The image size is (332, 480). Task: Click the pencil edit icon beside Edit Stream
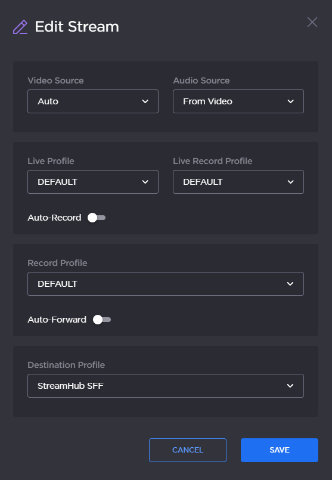coord(20,27)
